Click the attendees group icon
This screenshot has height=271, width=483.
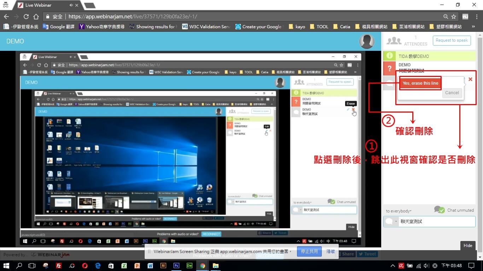[x=394, y=41]
